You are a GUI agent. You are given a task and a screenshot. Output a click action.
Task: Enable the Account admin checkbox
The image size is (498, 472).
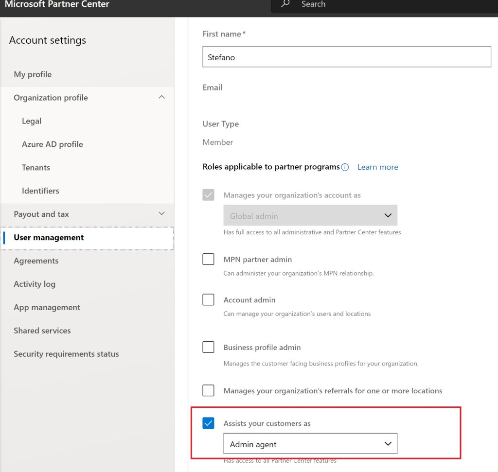(208, 299)
